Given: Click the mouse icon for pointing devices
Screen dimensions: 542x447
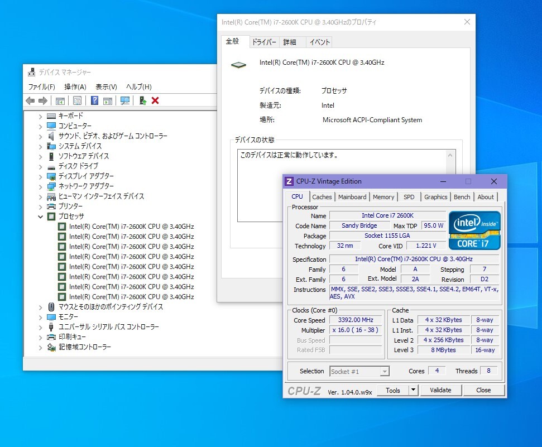Looking at the screenshot, I should coord(51,306).
